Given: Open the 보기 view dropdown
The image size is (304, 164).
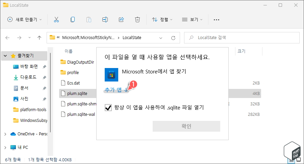Looking at the screenshot, I should (192, 20).
